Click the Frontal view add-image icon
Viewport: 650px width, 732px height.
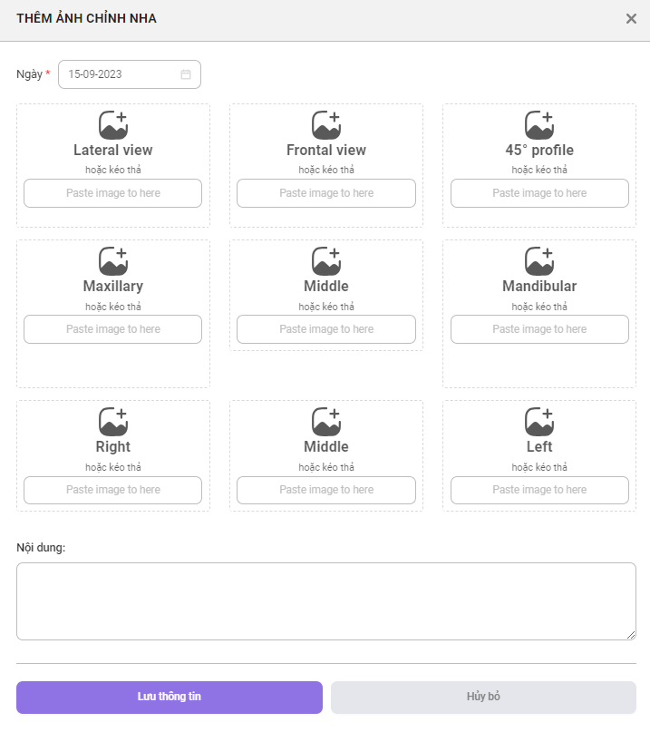[326, 125]
